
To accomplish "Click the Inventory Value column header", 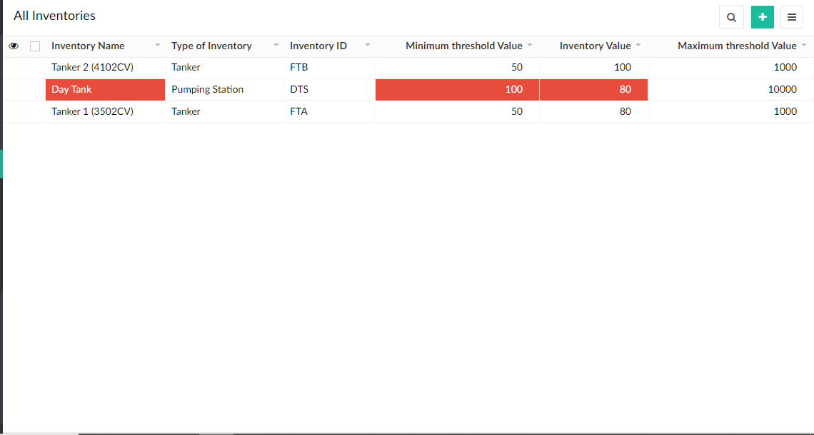I will pyautogui.click(x=595, y=46).
